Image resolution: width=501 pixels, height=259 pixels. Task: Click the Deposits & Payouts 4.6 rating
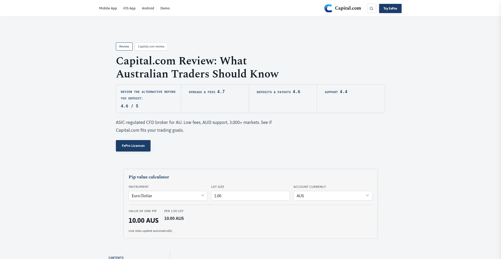(278, 92)
